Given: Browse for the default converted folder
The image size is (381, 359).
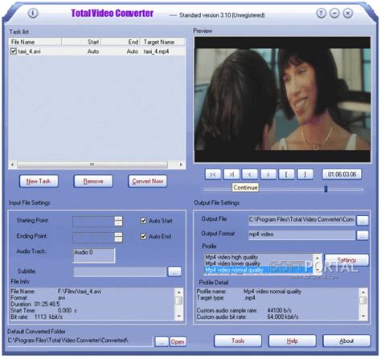Looking at the screenshot, I should tap(162, 341).
